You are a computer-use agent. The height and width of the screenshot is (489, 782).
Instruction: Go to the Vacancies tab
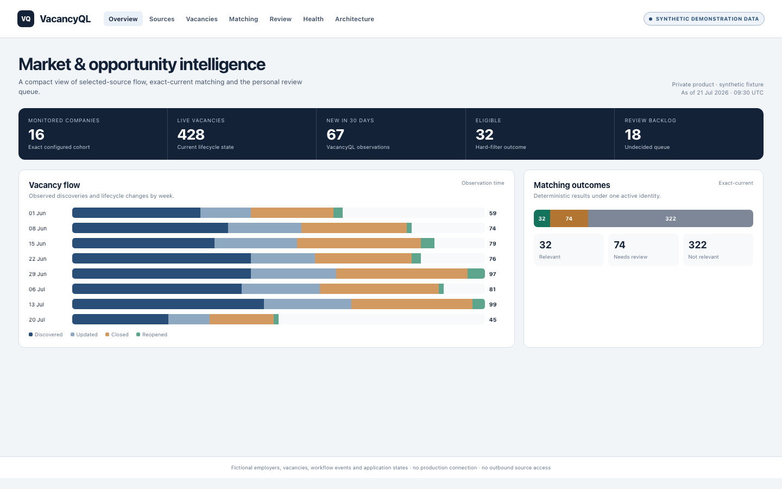pyautogui.click(x=201, y=19)
